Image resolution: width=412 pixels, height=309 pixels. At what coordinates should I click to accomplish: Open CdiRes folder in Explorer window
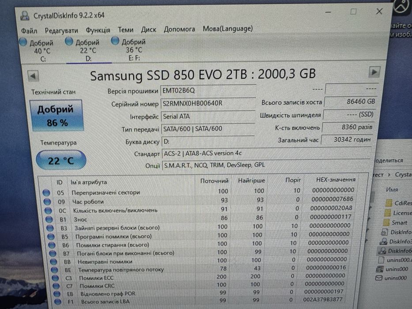(399, 203)
